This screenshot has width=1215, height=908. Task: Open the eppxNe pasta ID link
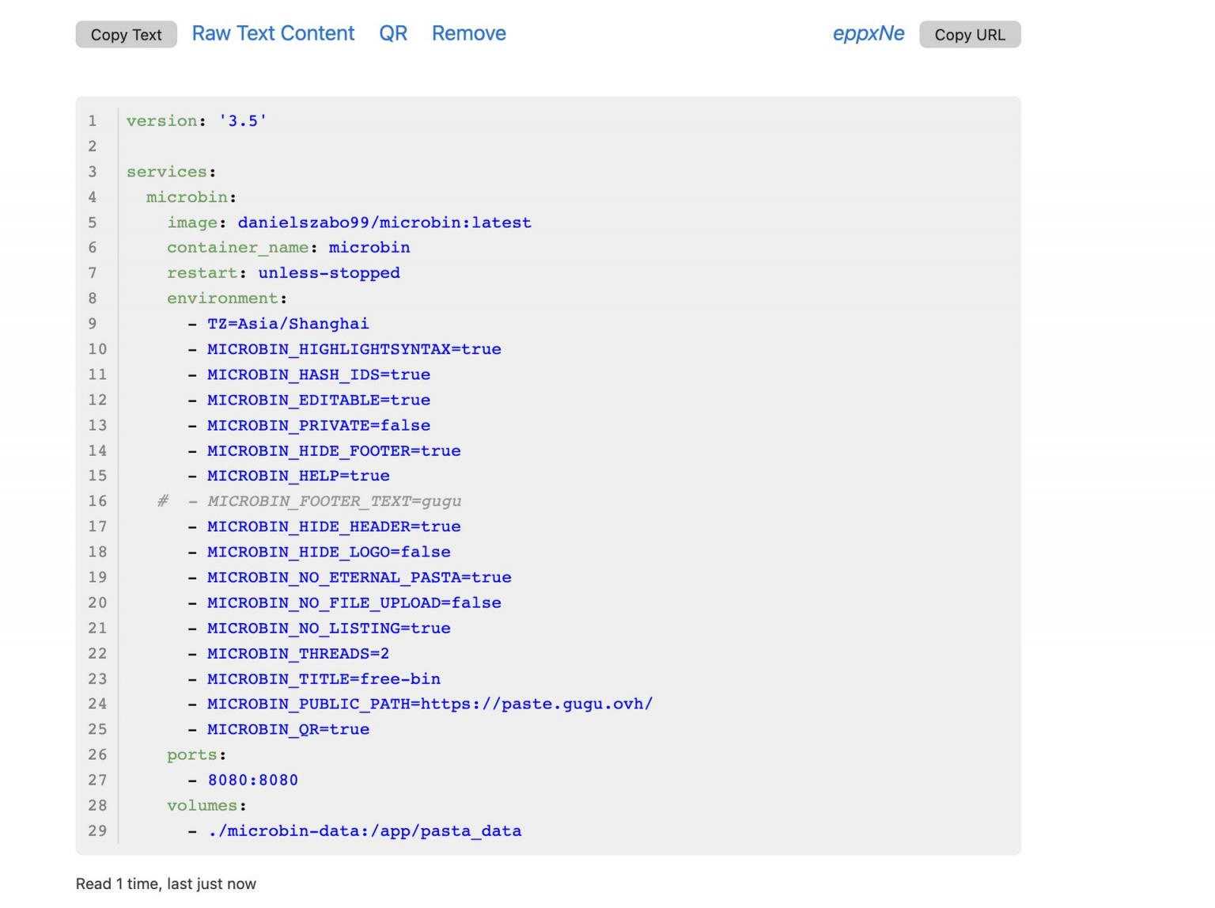click(x=868, y=33)
